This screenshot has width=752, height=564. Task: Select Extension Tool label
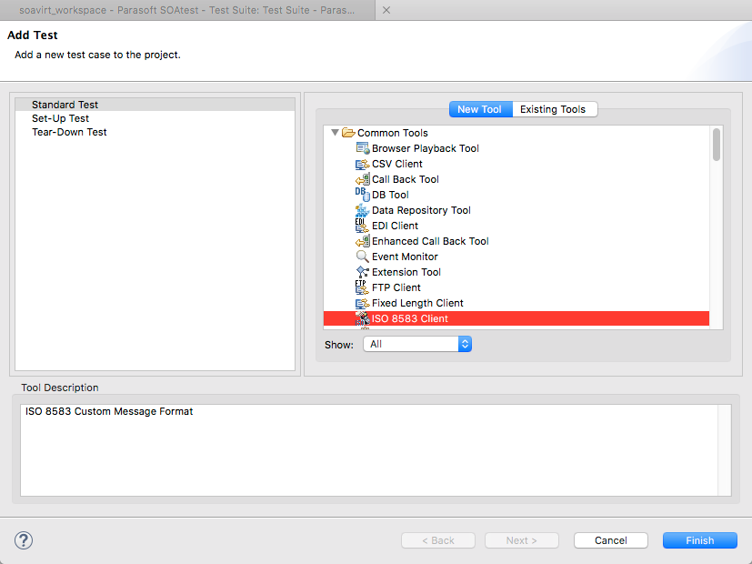click(x=406, y=272)
